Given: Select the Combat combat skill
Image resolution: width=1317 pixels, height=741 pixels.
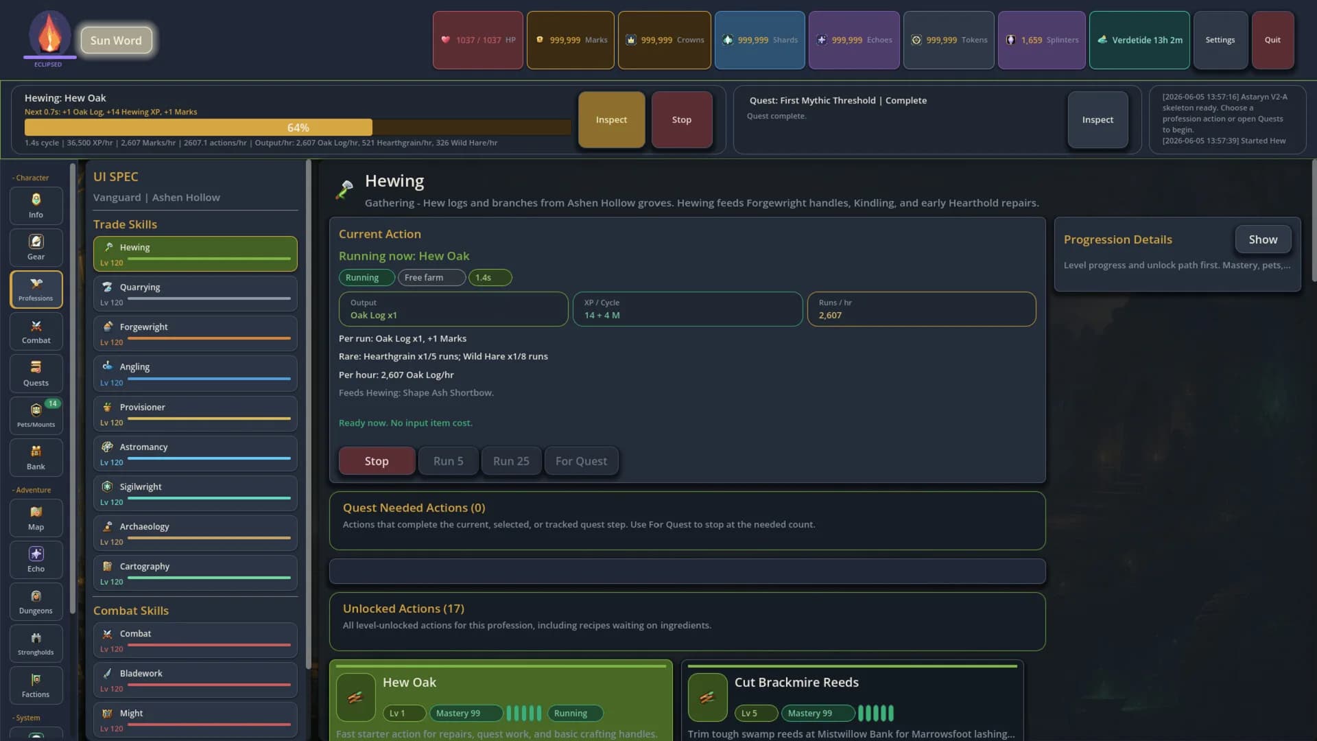Looking at the screenshot, I should (x=195, y=640).
